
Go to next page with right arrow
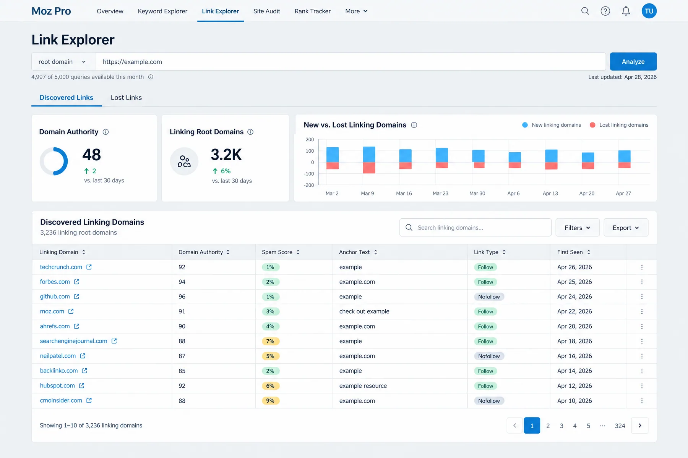639,426
